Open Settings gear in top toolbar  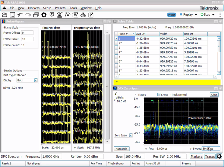point(44,15)
